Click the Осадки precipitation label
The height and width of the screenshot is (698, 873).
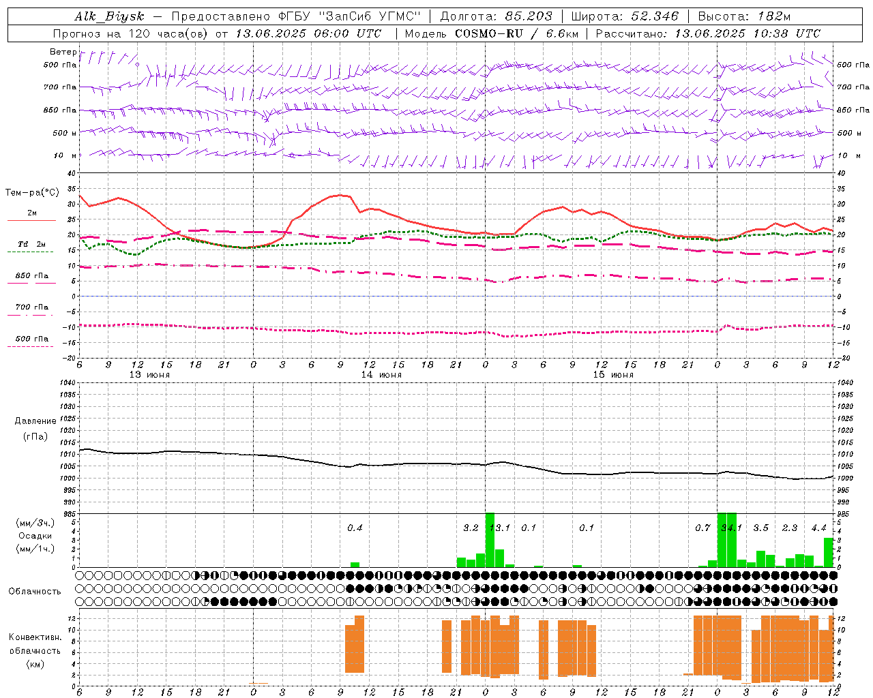pyautogui.click(x=35, y=536)
